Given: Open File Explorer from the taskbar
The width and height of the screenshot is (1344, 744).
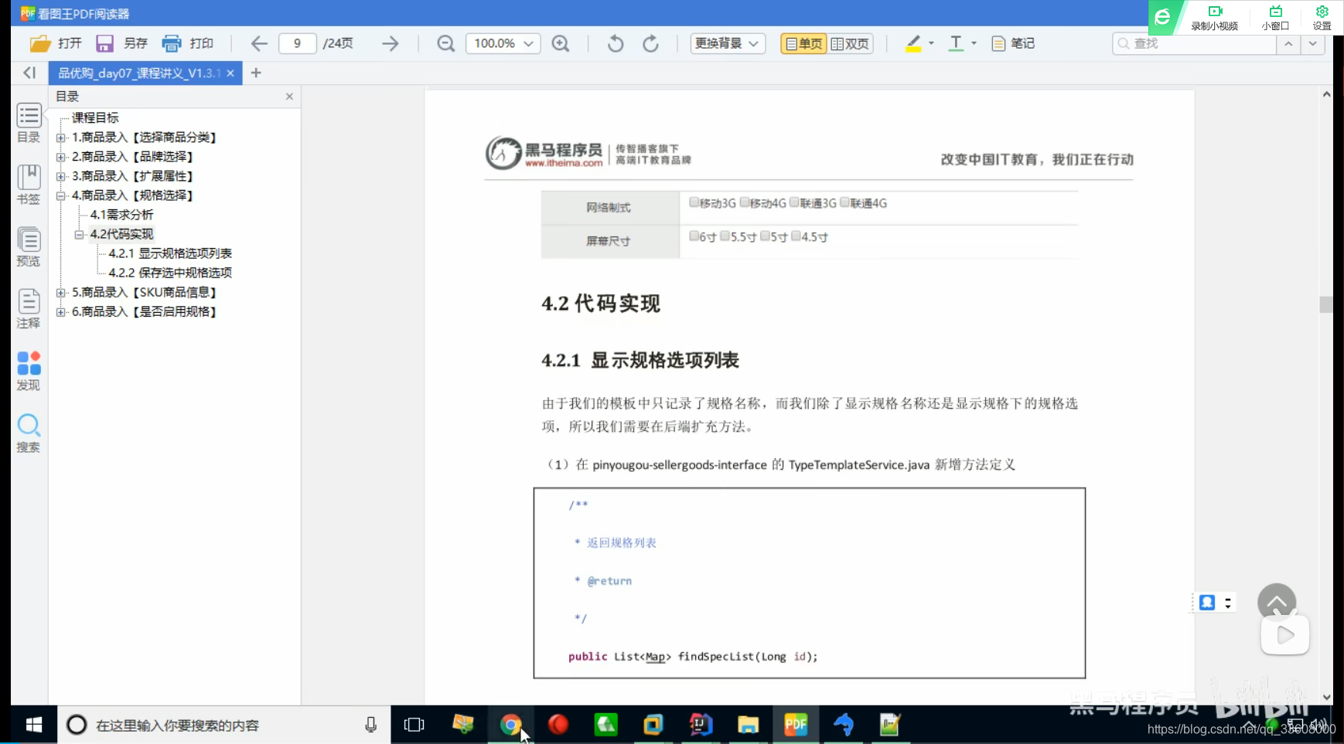Looking at the screenshot, I should click(748, 725).
